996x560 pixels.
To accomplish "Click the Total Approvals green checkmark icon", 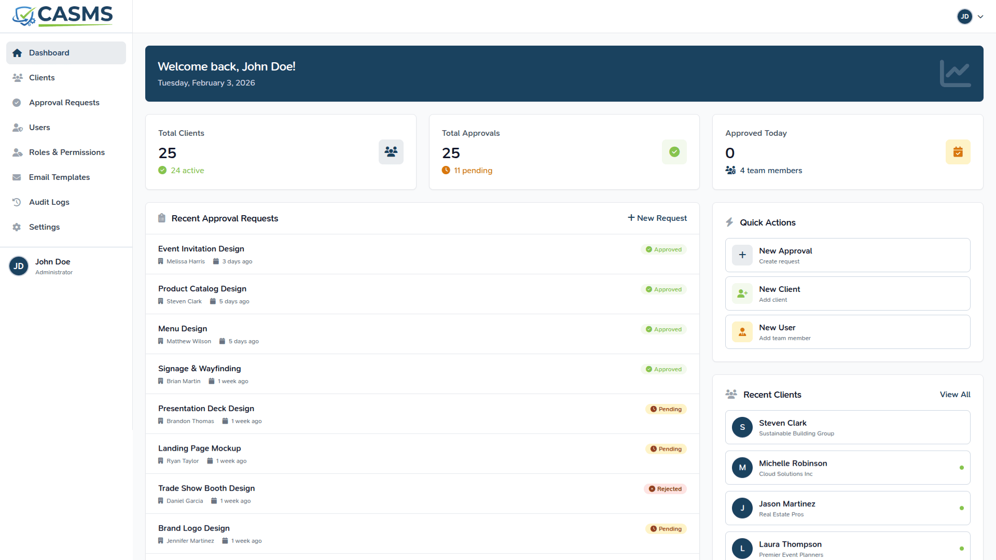I will tap(674, 152).
